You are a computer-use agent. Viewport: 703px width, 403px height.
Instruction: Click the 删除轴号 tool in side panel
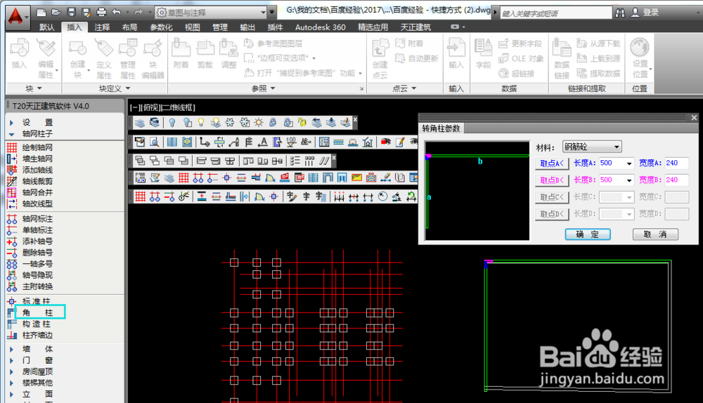coord(37,253)
